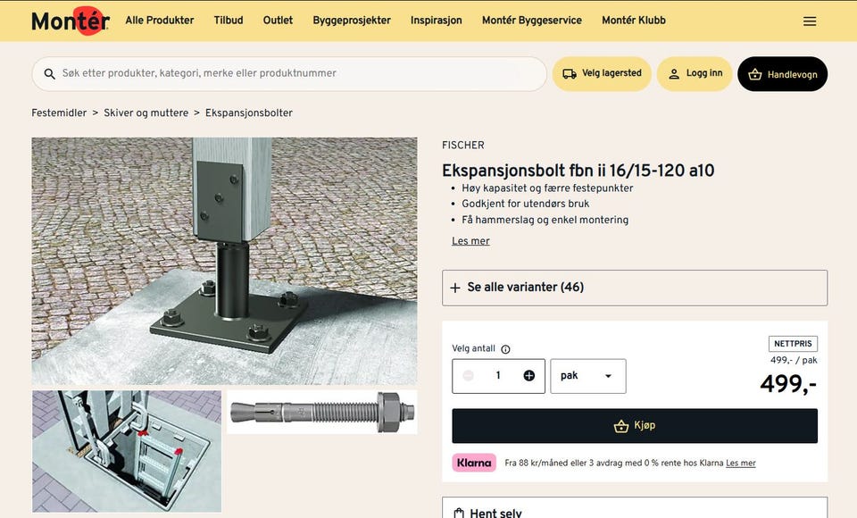857x518 pixels.
Task: Click the quantity value field
Action: pyautogui.click(x=498, y=376)
